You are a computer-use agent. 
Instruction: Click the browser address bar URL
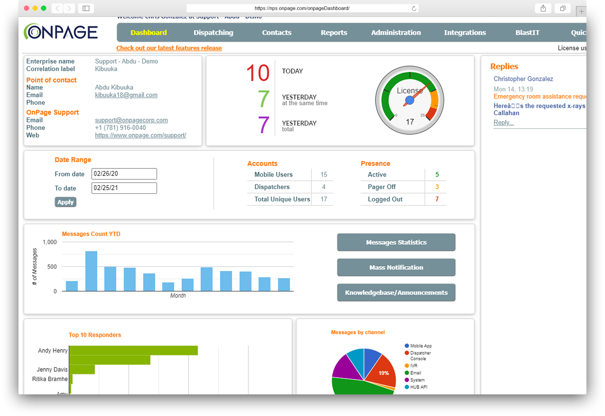click(x=302, y=8)
